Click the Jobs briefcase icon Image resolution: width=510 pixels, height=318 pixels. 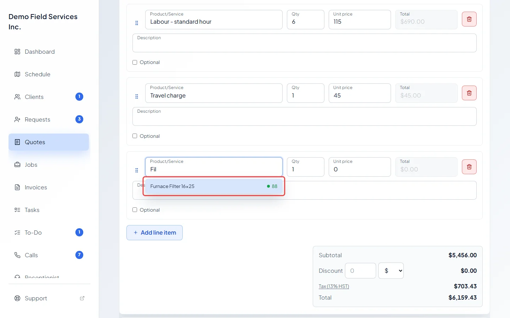pyautogui.click(x=17, y=165)
